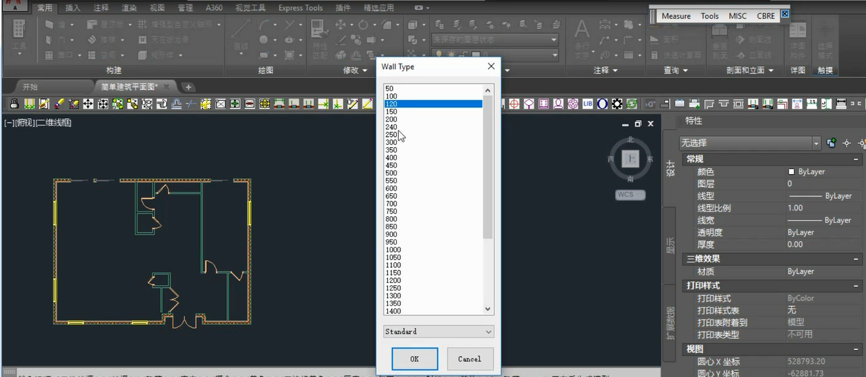Image resolution: width=866 pixels, height=377 pixels.
Task: Select wall thickness 1400 in list
Action: point(393,311)
